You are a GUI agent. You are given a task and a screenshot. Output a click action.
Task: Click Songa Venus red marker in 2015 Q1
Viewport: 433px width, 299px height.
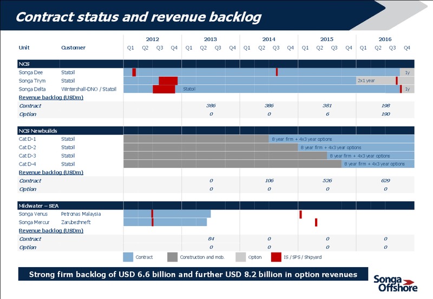(x=301, y=214)
